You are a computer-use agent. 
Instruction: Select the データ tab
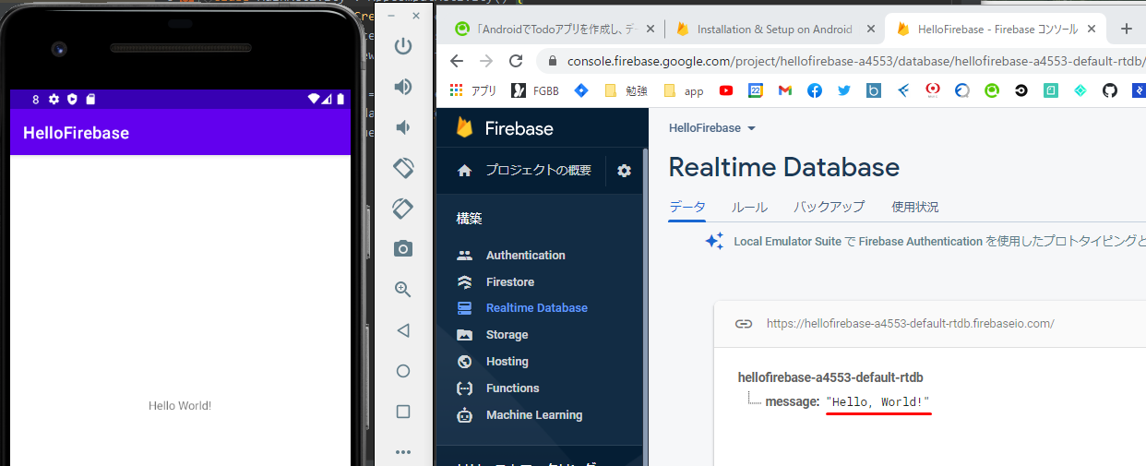pyautogui.click(x=687, y=207)
